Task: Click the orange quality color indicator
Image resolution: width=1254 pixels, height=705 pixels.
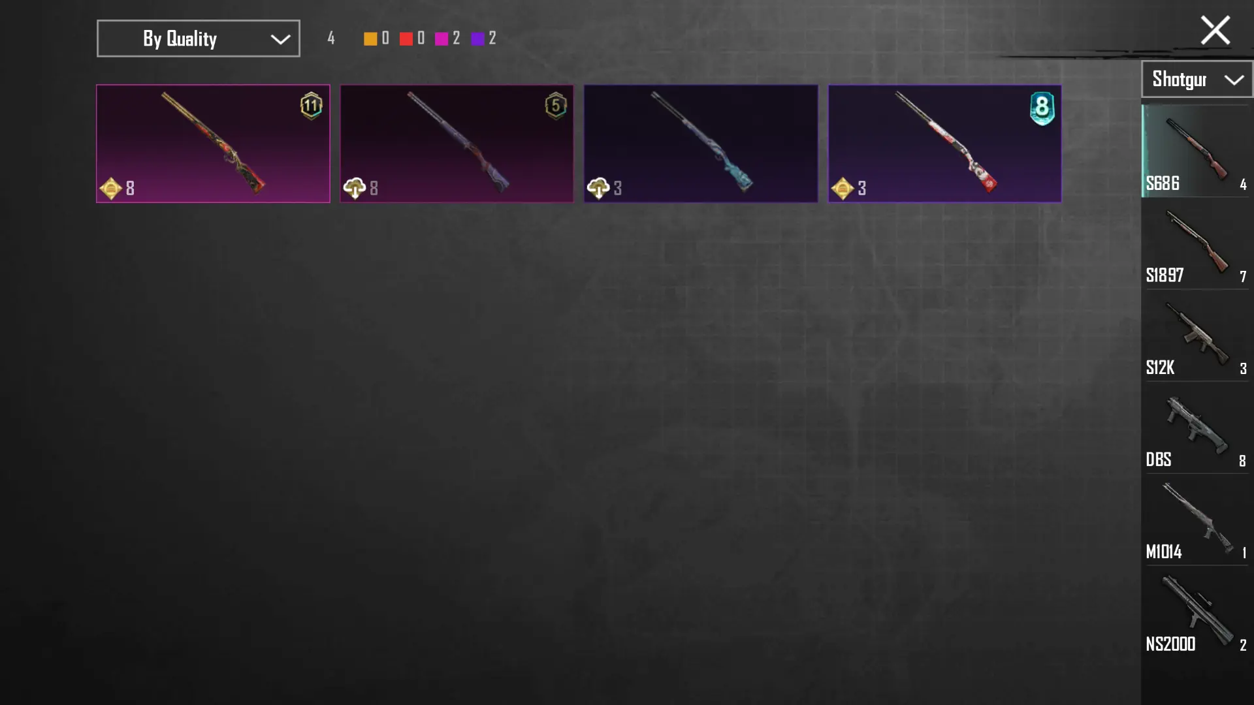Action: point(370,39)
